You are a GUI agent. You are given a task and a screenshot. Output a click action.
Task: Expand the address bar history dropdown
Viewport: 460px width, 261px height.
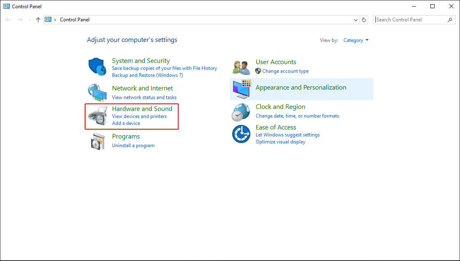point(355,19)
